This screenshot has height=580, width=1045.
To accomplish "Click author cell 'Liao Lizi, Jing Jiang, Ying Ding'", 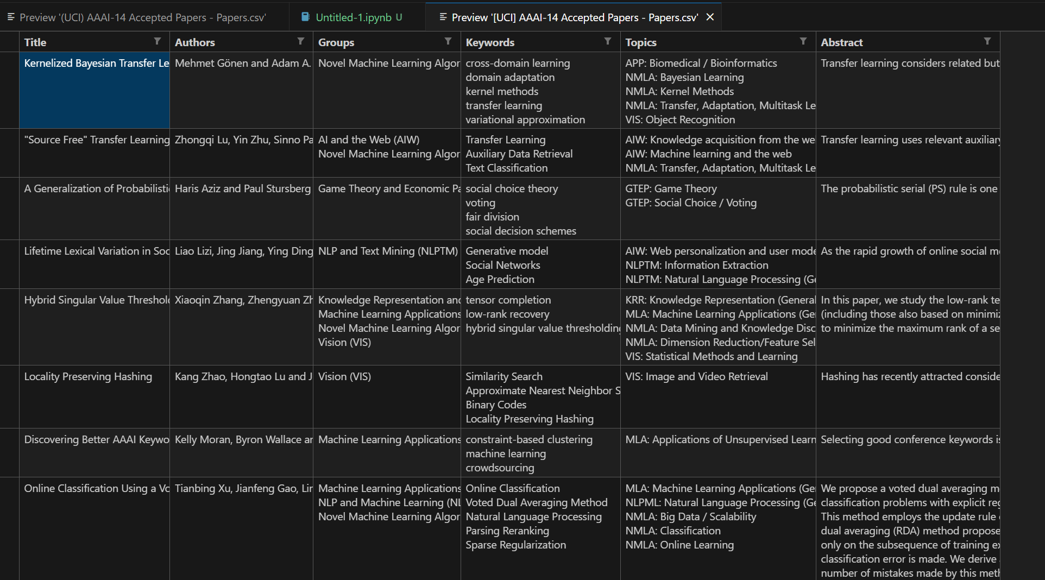I will coord(241,264).
